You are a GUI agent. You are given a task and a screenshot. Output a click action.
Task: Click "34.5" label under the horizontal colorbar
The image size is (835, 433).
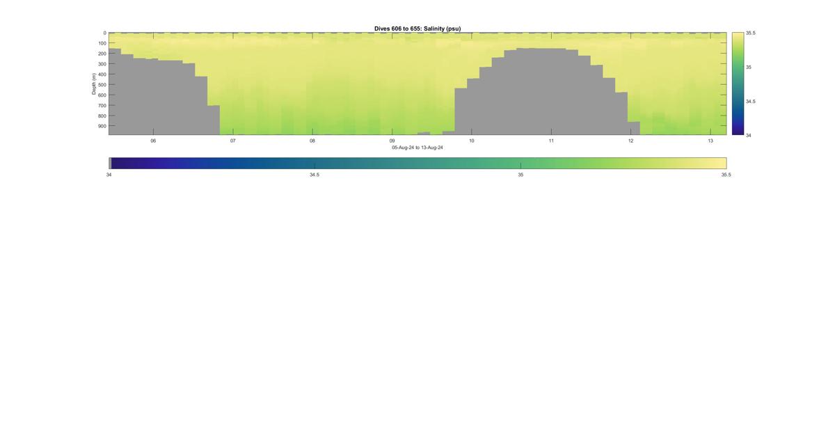[315, 175]
